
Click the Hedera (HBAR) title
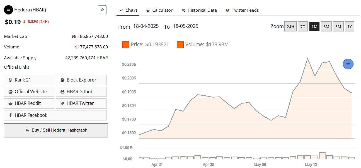[30, 10]
